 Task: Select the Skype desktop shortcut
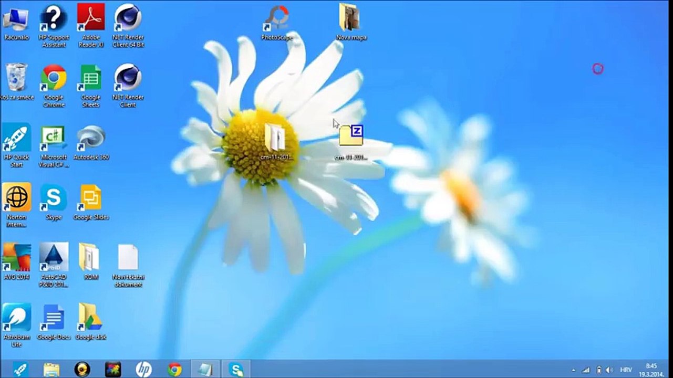54,203
